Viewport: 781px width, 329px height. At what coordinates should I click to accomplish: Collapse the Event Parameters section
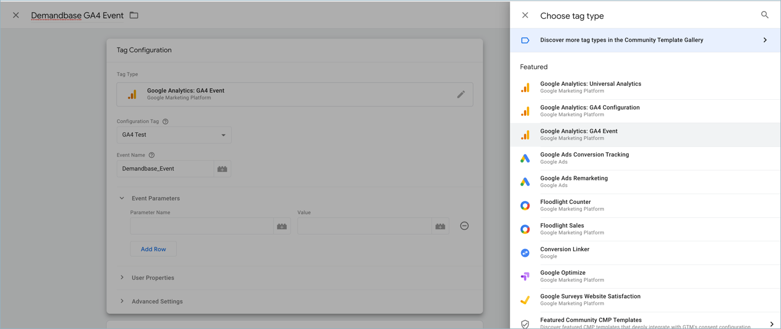tap(122, 198)
